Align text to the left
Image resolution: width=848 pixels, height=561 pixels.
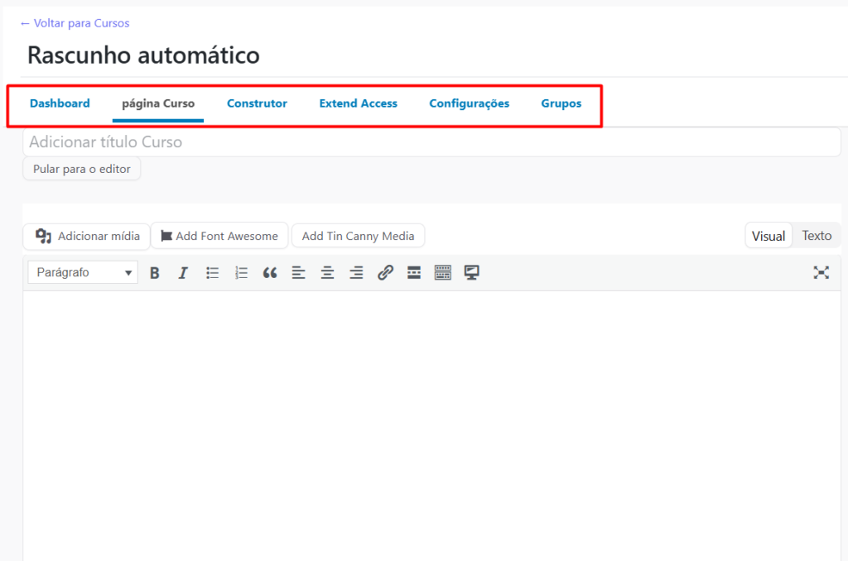click(x=299, y=273)
